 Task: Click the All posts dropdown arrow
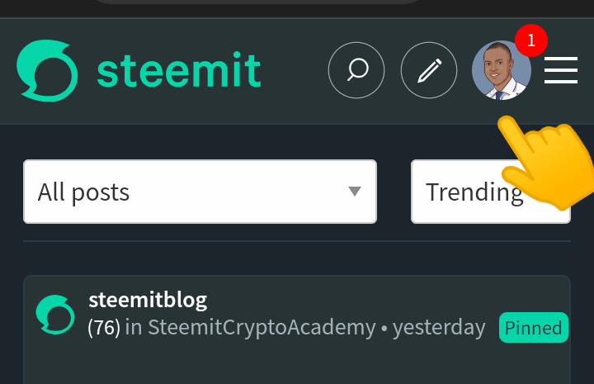[x=355, y=192]
